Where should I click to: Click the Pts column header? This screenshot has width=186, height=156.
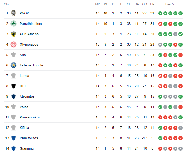[x=152, y=4]
